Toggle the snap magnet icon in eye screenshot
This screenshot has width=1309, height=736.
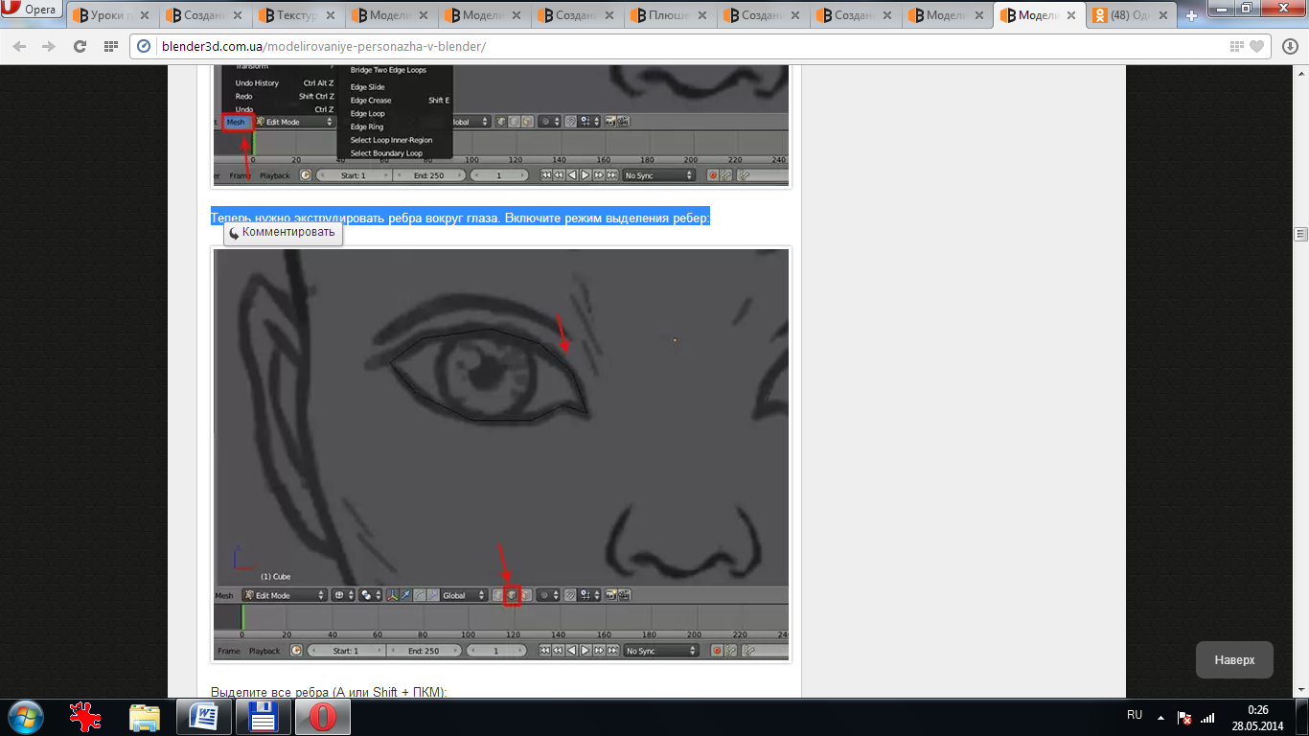tap(570, 595)
